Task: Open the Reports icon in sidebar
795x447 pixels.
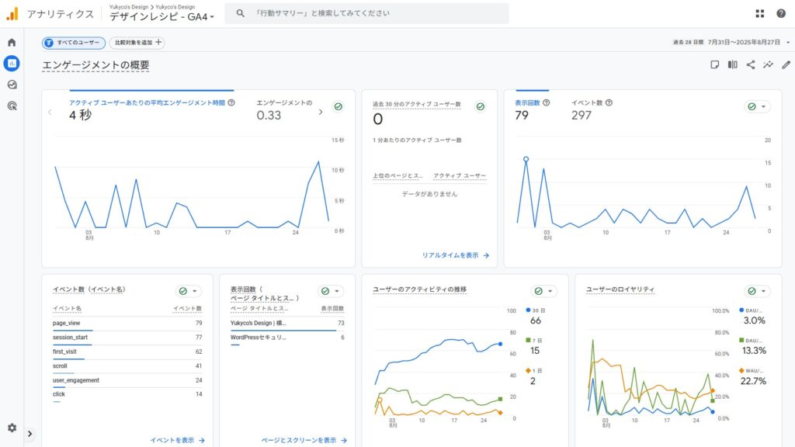Action: click(x=12, y=64)
